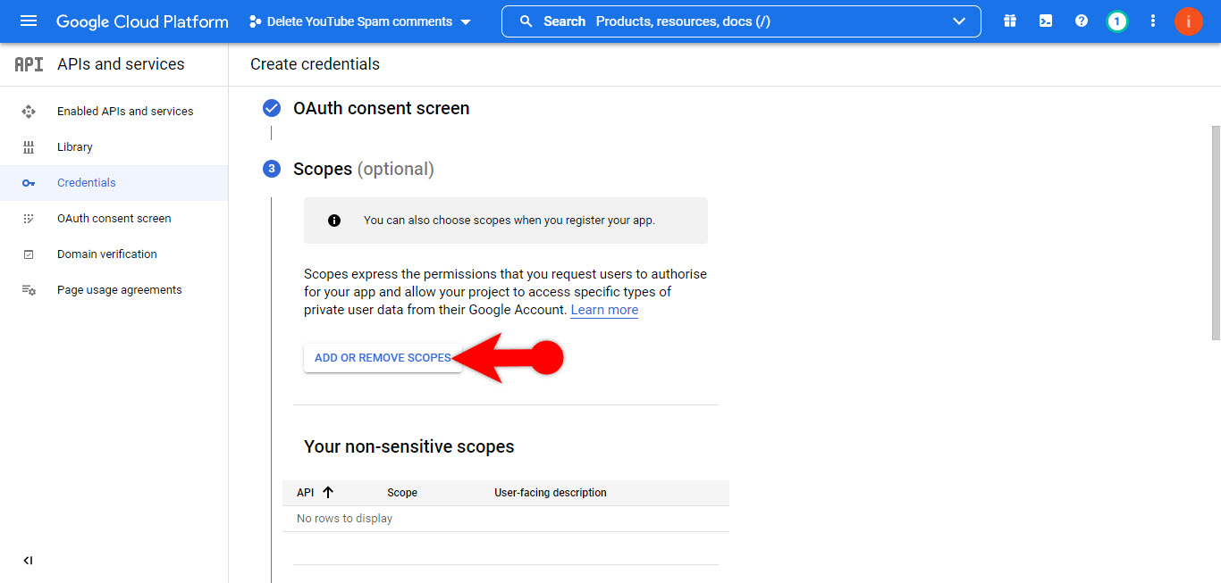Click the APIs and services sidebar title
The height and width of the screenshot is (583, 1221).
tap(121, 64)
